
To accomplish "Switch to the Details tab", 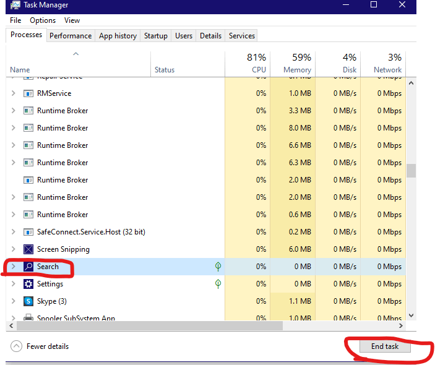I will [210, 36].
